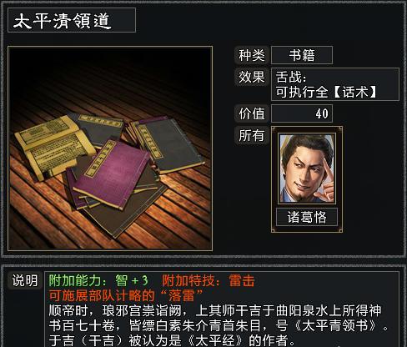Image resolution: width=407 pixels, height=347 pixels.
Task: Click the 价值 label
Action: [252, 113]
